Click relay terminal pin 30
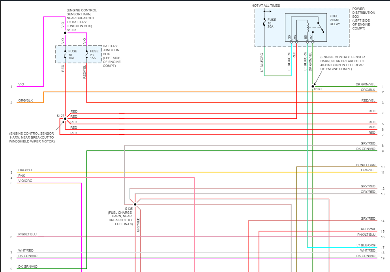The height and width of the screenshot is (272, 390). pos(289,37)
